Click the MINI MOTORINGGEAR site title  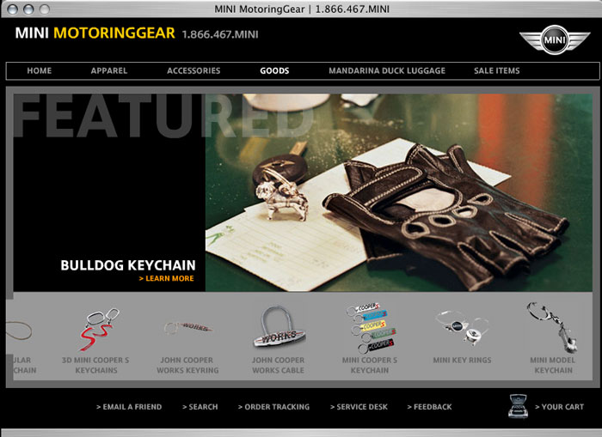[95, 33]
